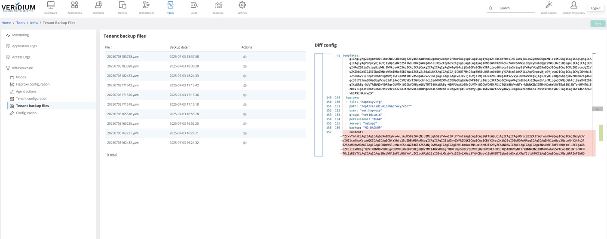
Task: Sort table by Backup date column
Action: point(180,47)
